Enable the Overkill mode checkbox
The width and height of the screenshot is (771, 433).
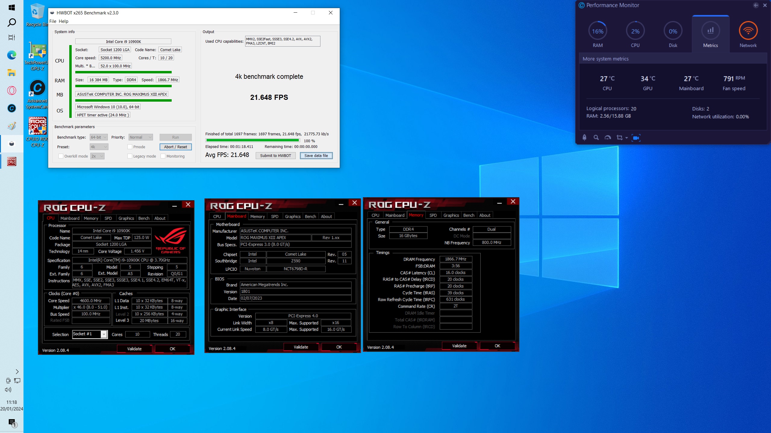[61, 156]
